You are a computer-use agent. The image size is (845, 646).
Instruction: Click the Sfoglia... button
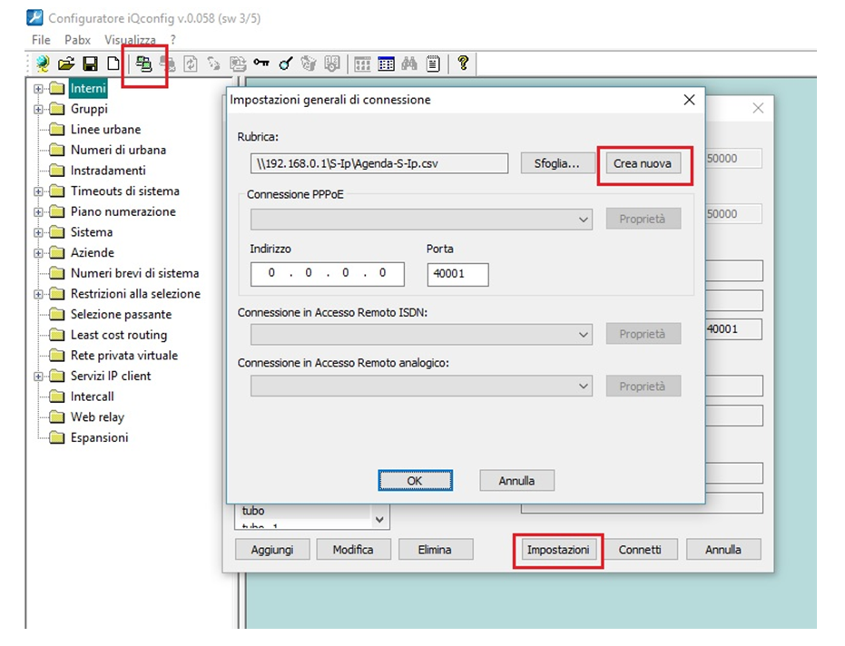pyautogui.click(x=557, y=163)
